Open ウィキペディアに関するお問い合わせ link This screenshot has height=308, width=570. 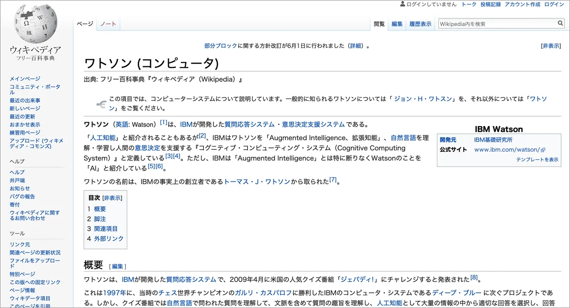tap(35, 216)
